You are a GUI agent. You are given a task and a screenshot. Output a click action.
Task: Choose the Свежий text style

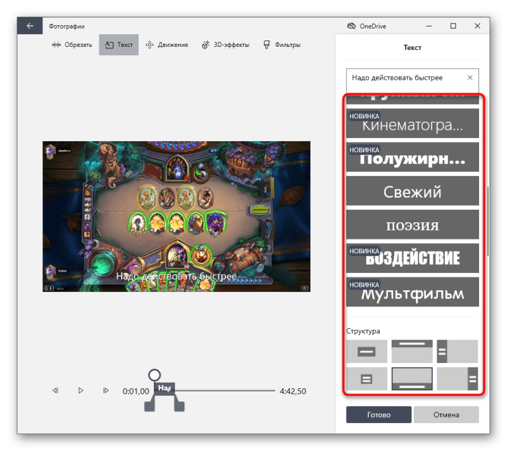tap(413, 191)
